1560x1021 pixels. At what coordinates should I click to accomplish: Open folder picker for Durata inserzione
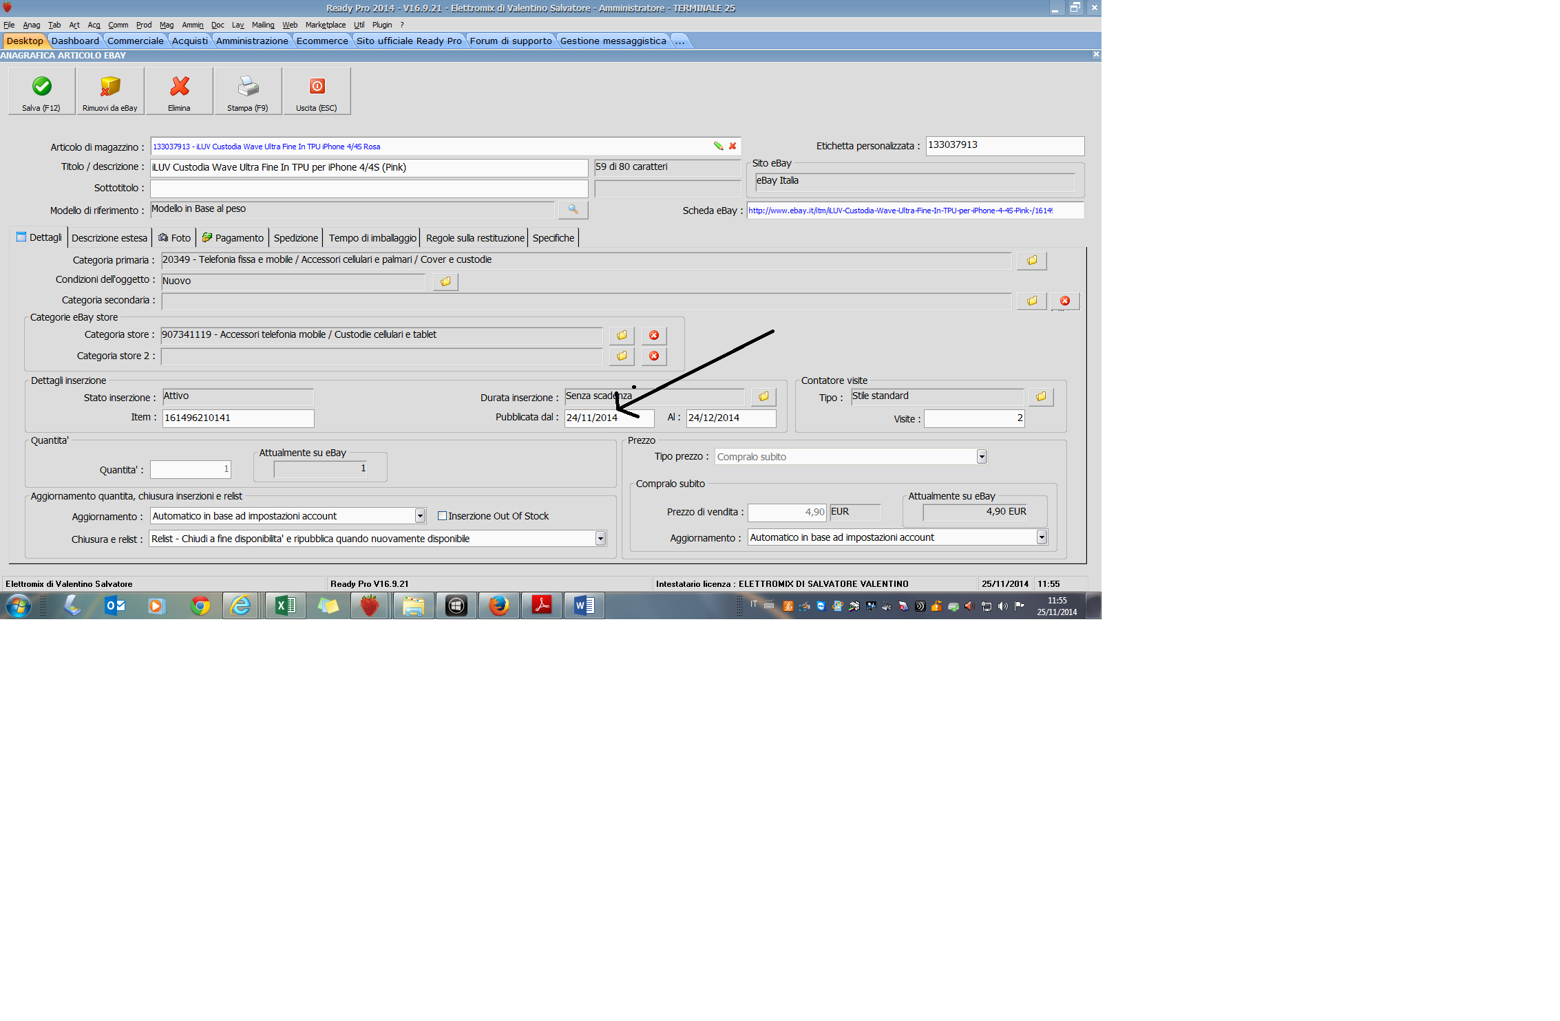point(763,397)
